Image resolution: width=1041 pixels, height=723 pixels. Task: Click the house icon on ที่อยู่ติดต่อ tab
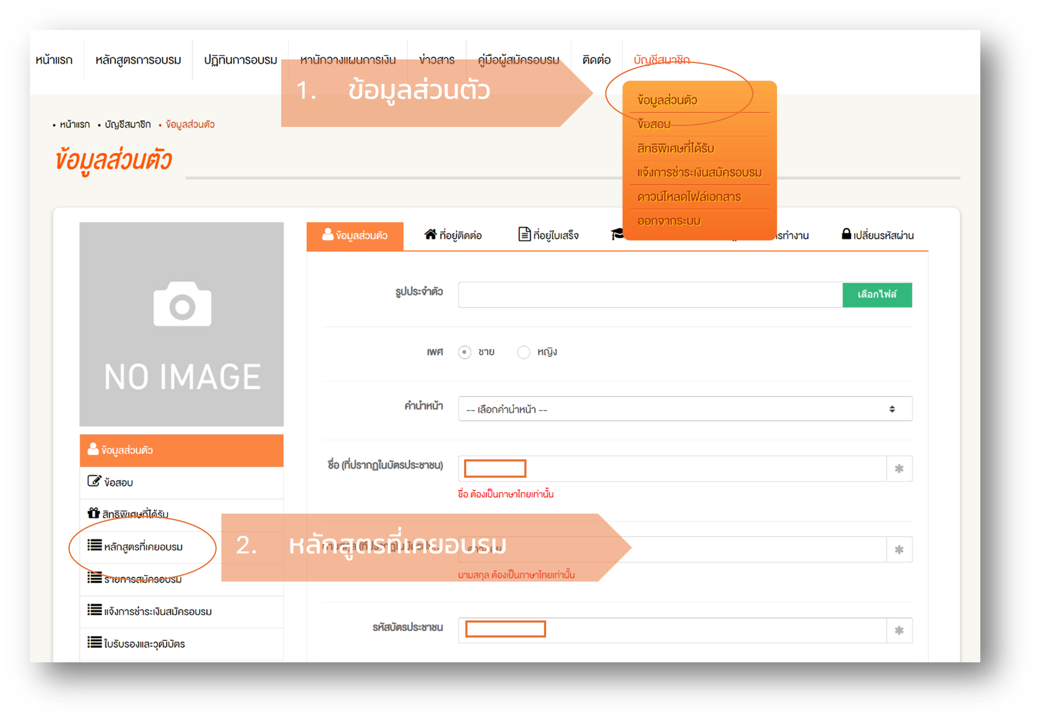pos(430,234)
